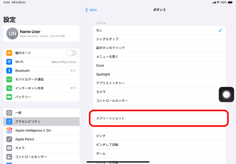
Task: Open the Battery settings icon
Action: (x=9, y=97)
